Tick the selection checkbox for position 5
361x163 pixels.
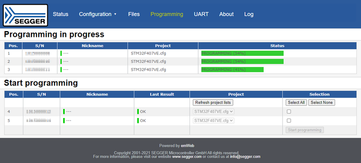pyautogui.click(x=289, y=121)
